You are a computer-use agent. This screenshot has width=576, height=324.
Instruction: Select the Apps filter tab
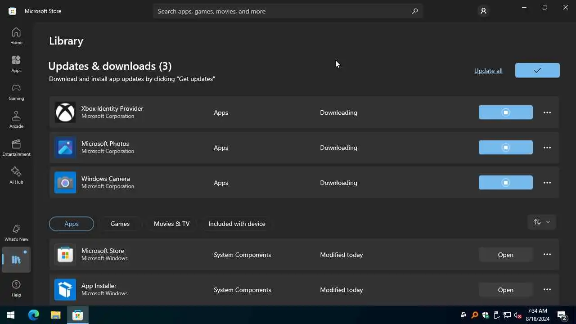pos(72,224)
